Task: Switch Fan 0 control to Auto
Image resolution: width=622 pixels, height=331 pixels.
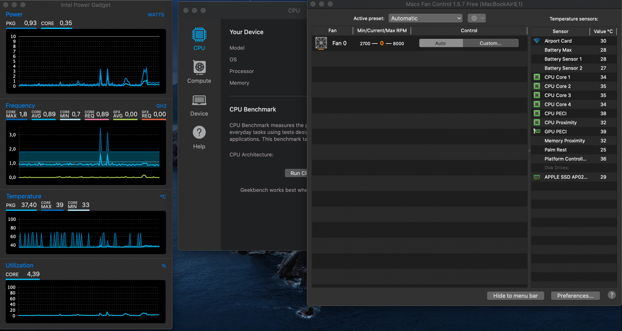Action: [440, 43]
